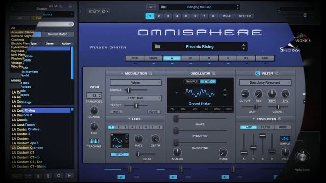The height and width of the screenshot is (183, 326).
Task: Collapse the LFOS section triangle
Action: pyautogui.click(x=129, y=119)
